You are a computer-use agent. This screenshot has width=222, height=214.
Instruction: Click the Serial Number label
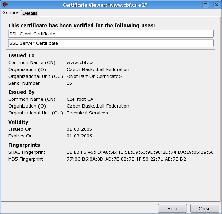click(x=24, y=83)
